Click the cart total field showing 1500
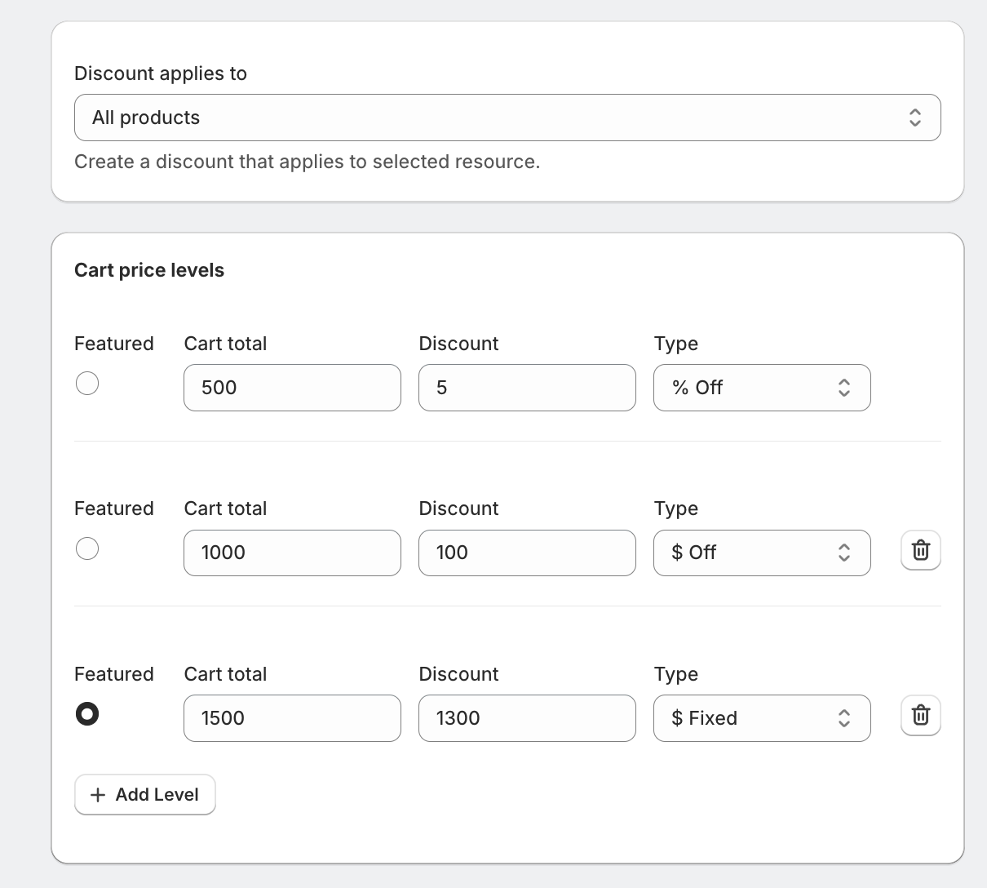 tap(292, 718)
